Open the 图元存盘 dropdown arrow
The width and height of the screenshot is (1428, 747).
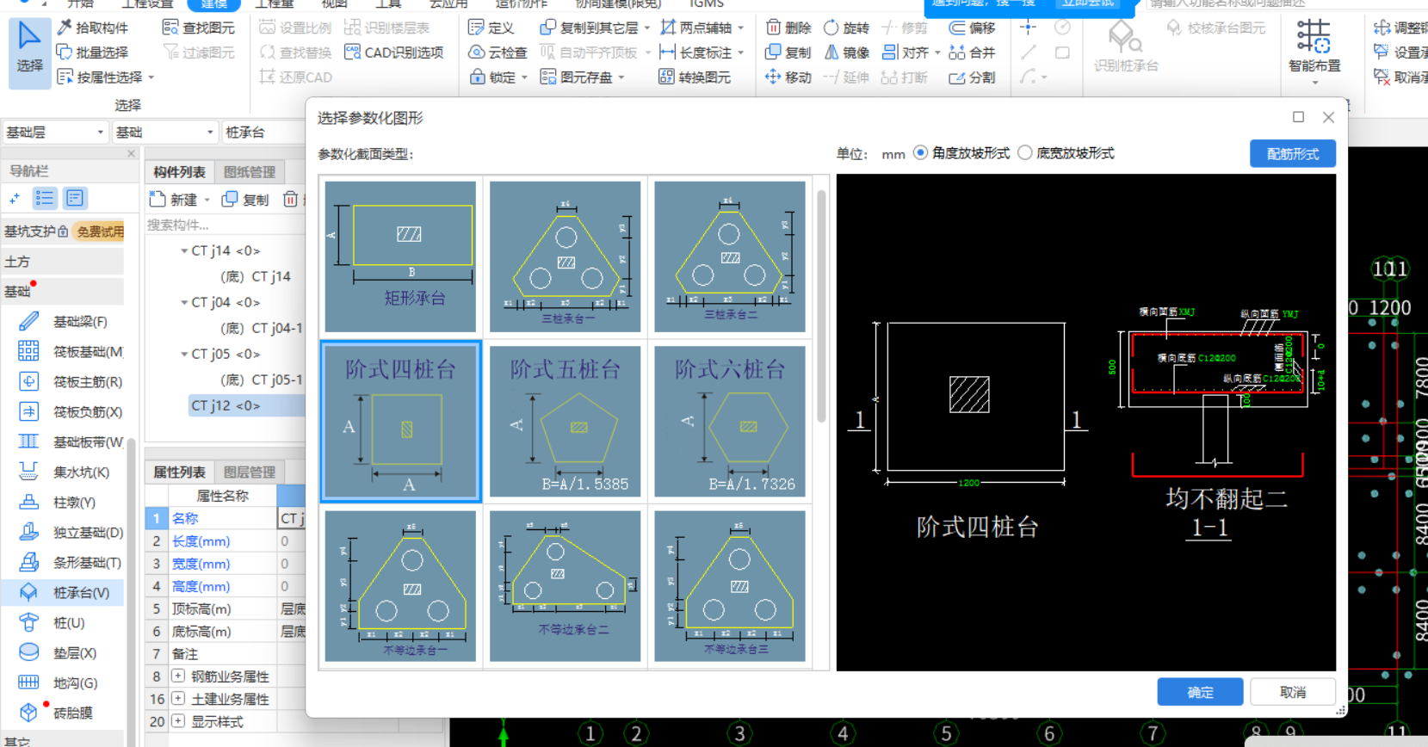coord(621,77)
